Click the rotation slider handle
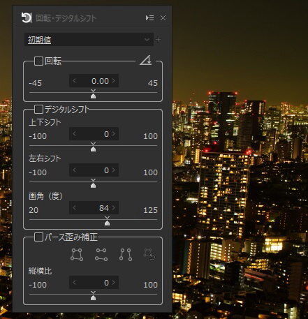308x319 pixels. (x=93, y=94)
